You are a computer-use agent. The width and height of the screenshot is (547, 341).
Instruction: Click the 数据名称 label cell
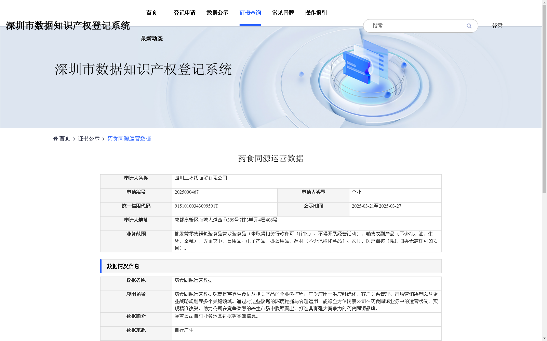136,284
